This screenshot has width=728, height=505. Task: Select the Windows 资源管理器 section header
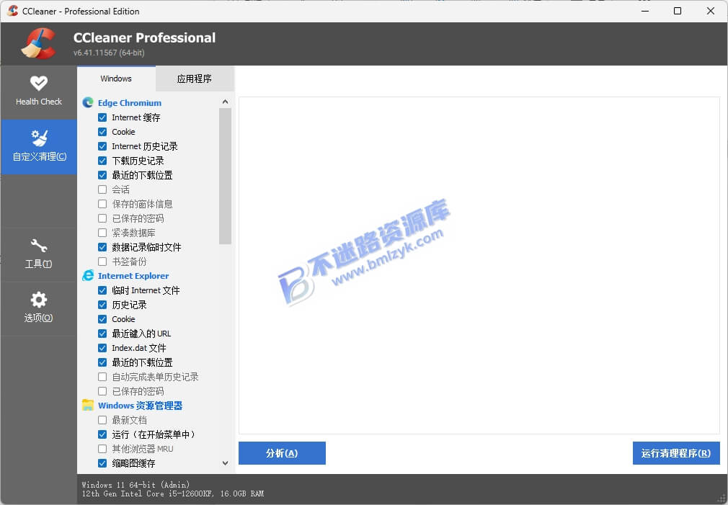pos(141,405)
